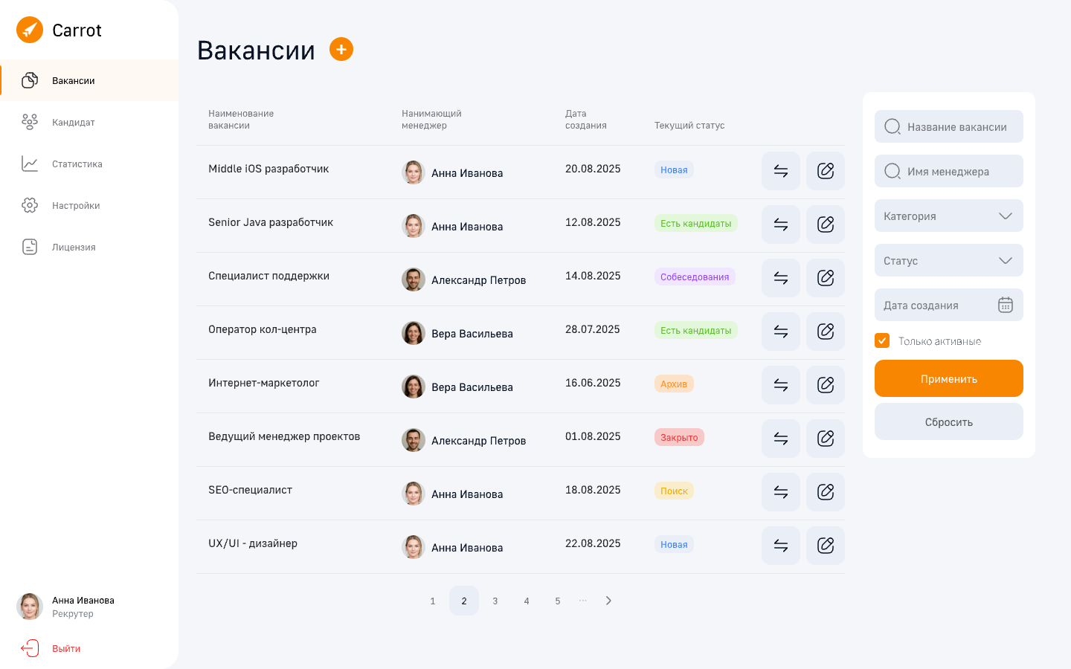Screen dimensions: 1071x669
Task: Edit the Интернет-маркетолог vacancy
Action: pos(826,385)
